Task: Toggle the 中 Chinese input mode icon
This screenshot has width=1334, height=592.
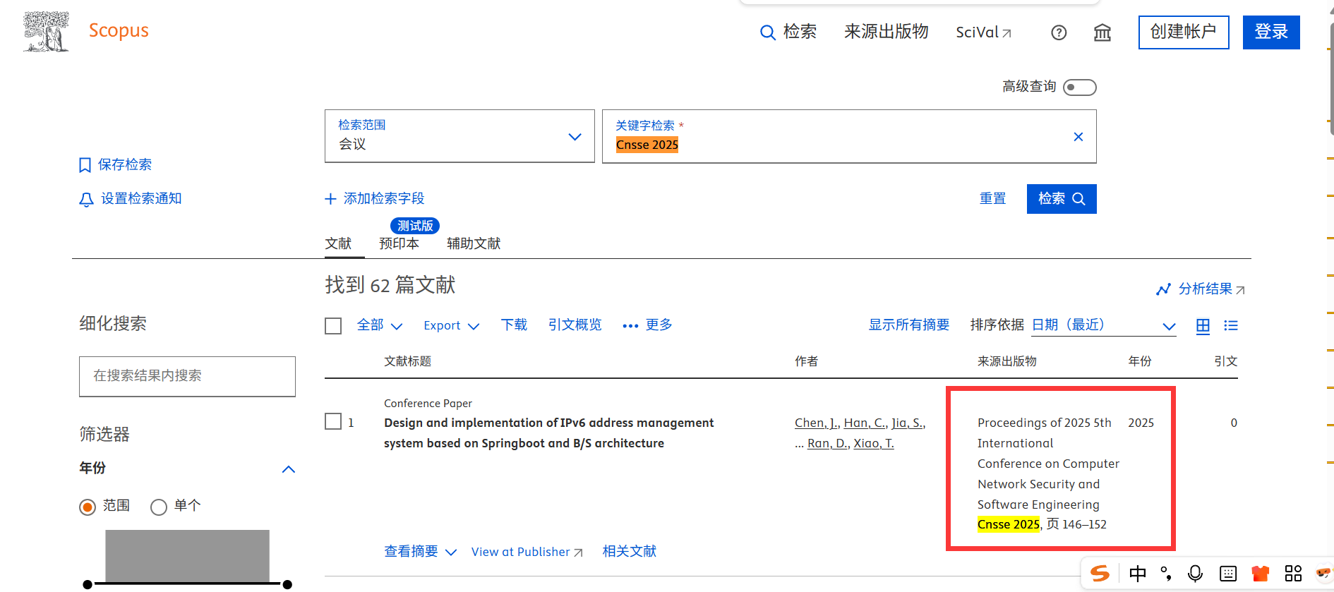Action: pos(1138,574)
